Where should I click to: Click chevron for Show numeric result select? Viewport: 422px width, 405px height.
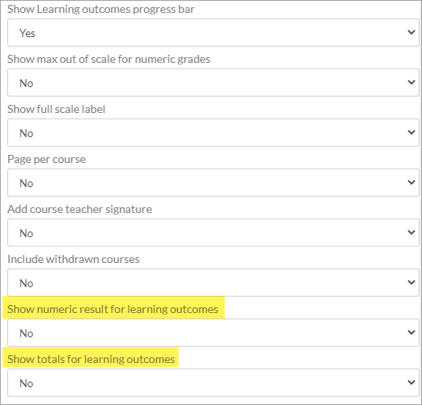pyautogui.click(x=411, y=332)
